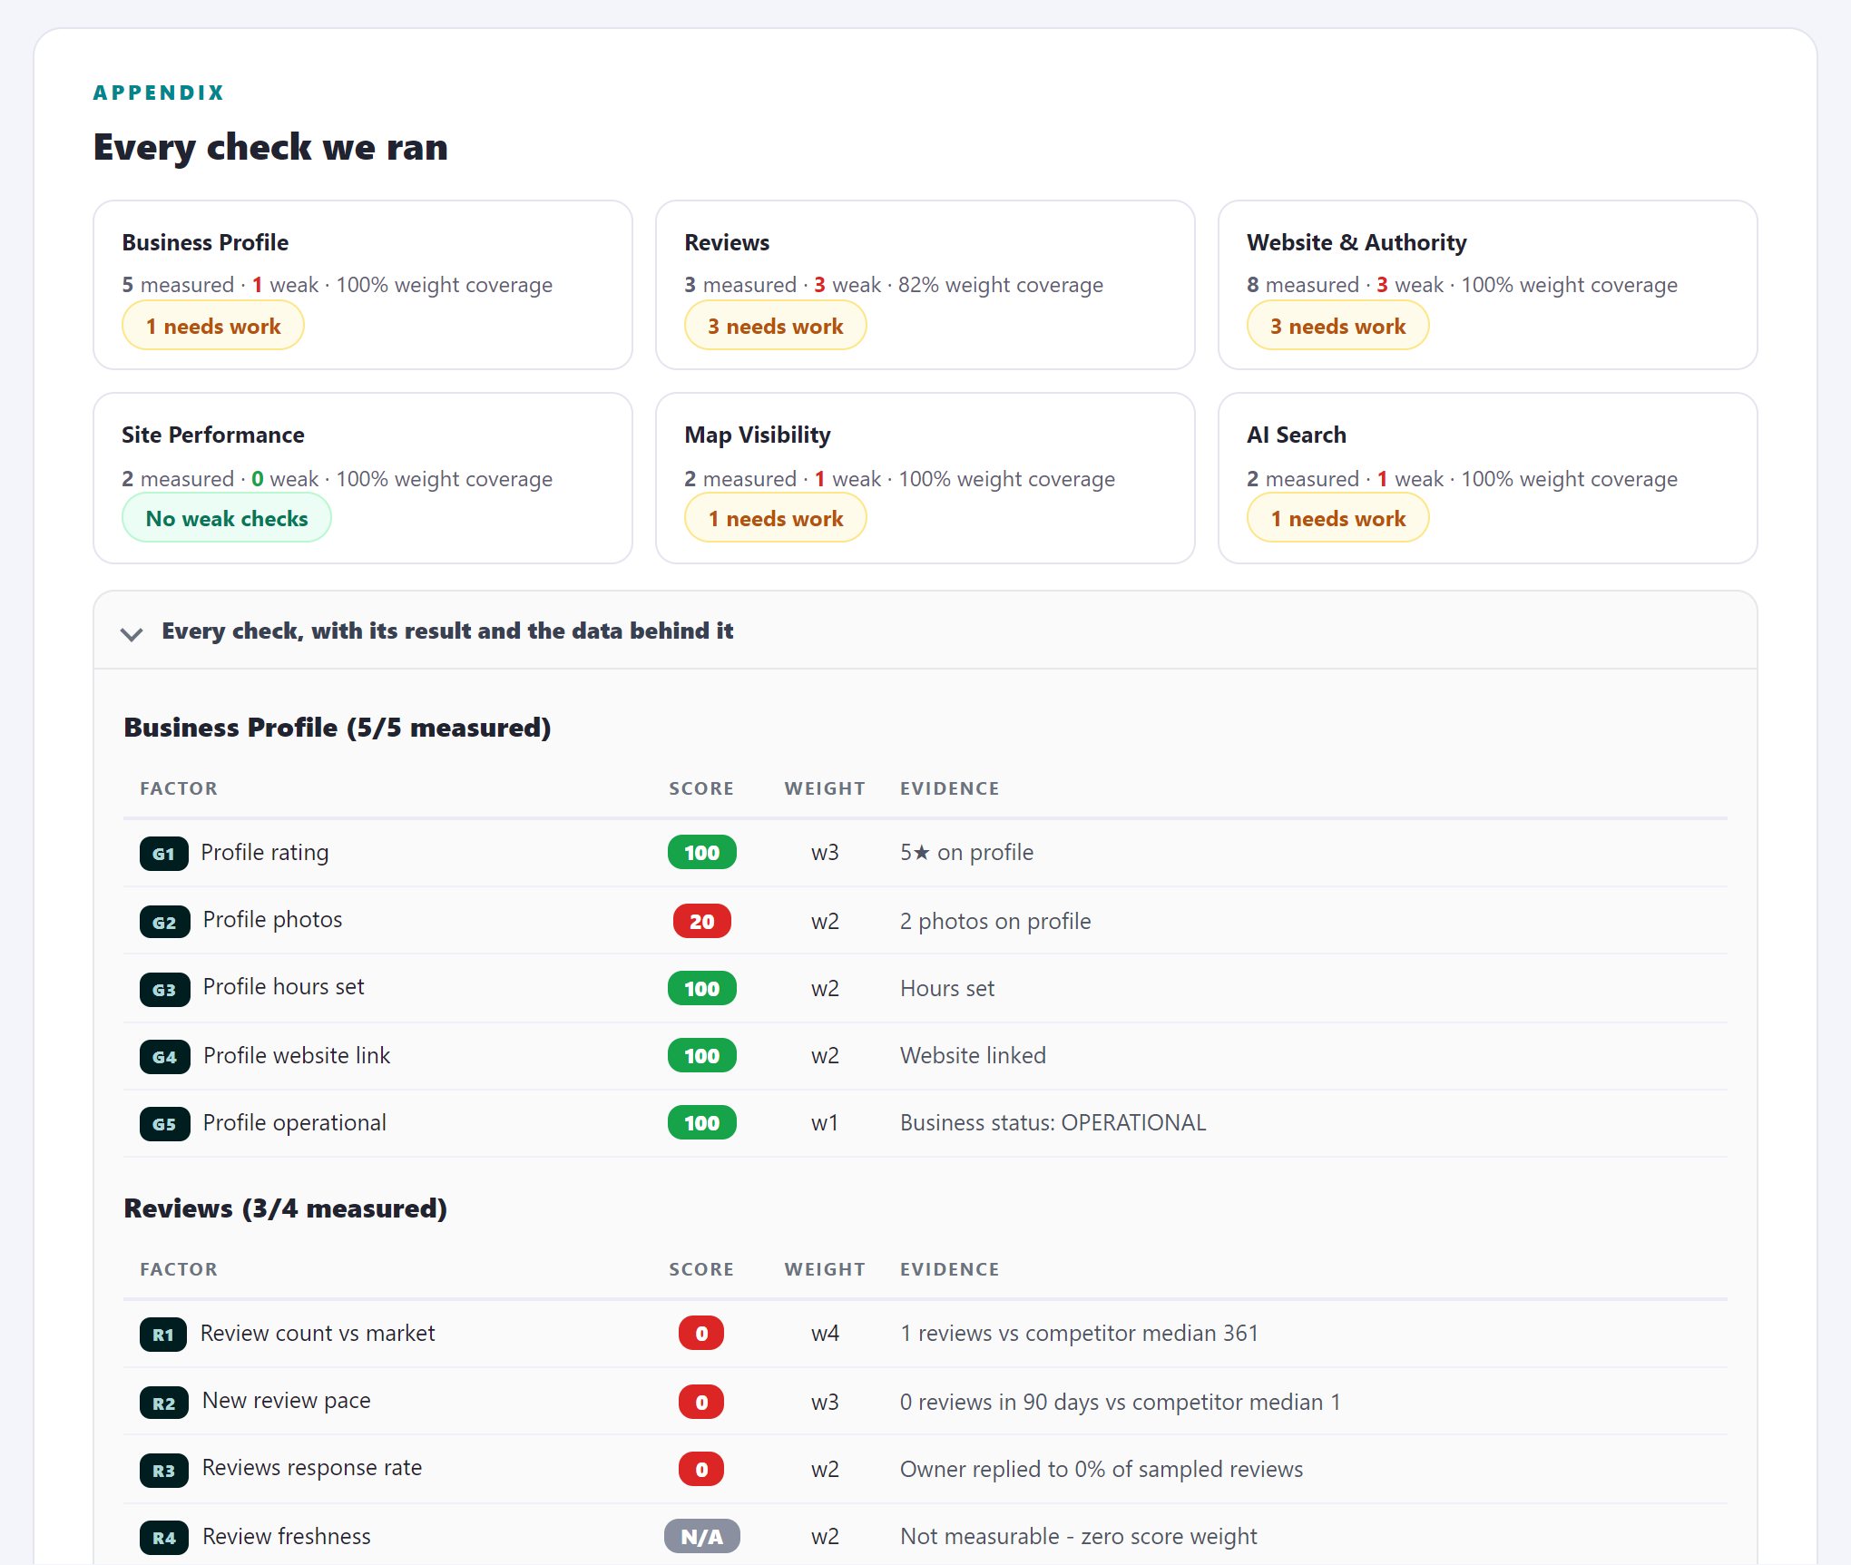This screenshot has height=1565, width=1851.
Task: Click the R3 factor badge
Action: click(x=164, y=1470)
